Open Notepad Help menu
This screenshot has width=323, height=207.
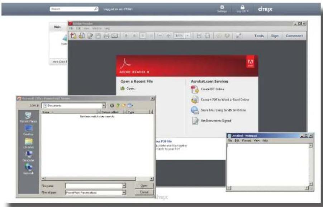point(265,141)
